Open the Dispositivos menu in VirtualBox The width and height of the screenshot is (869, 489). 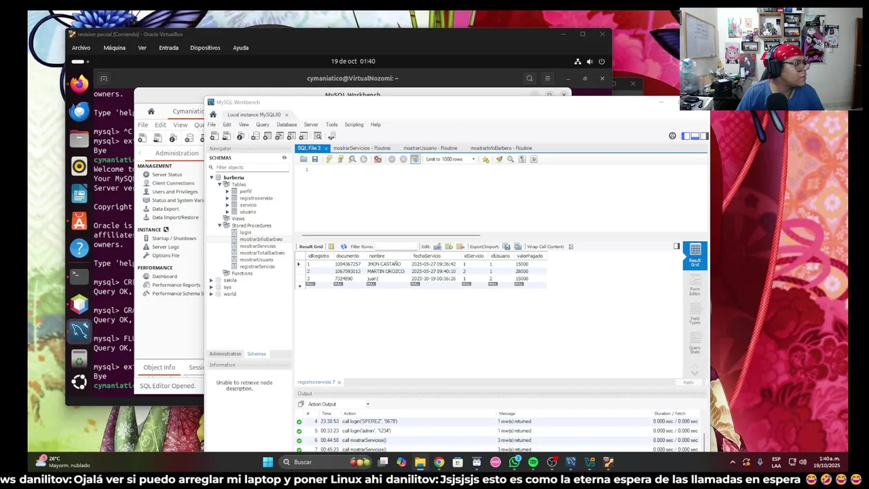click(205, 48)
